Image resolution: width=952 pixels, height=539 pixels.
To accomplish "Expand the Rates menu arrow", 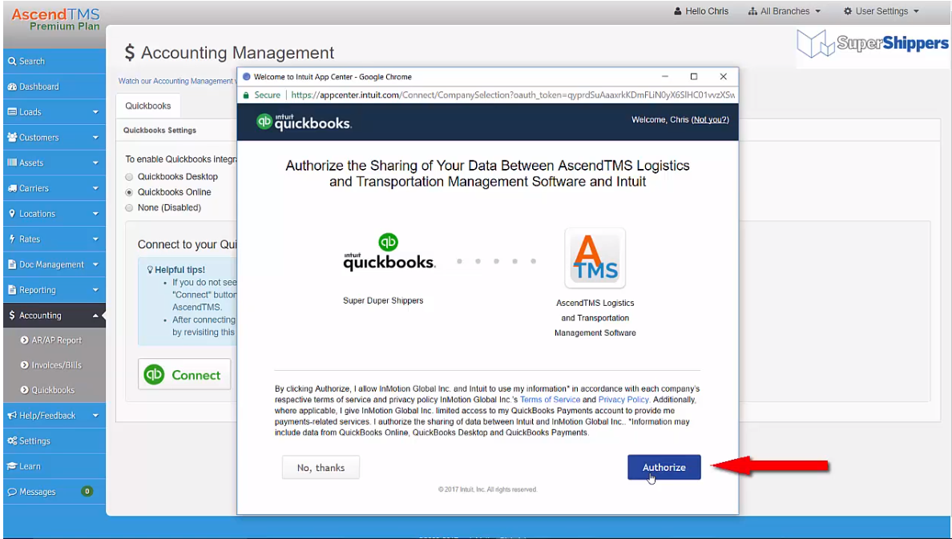I will 95,239.
